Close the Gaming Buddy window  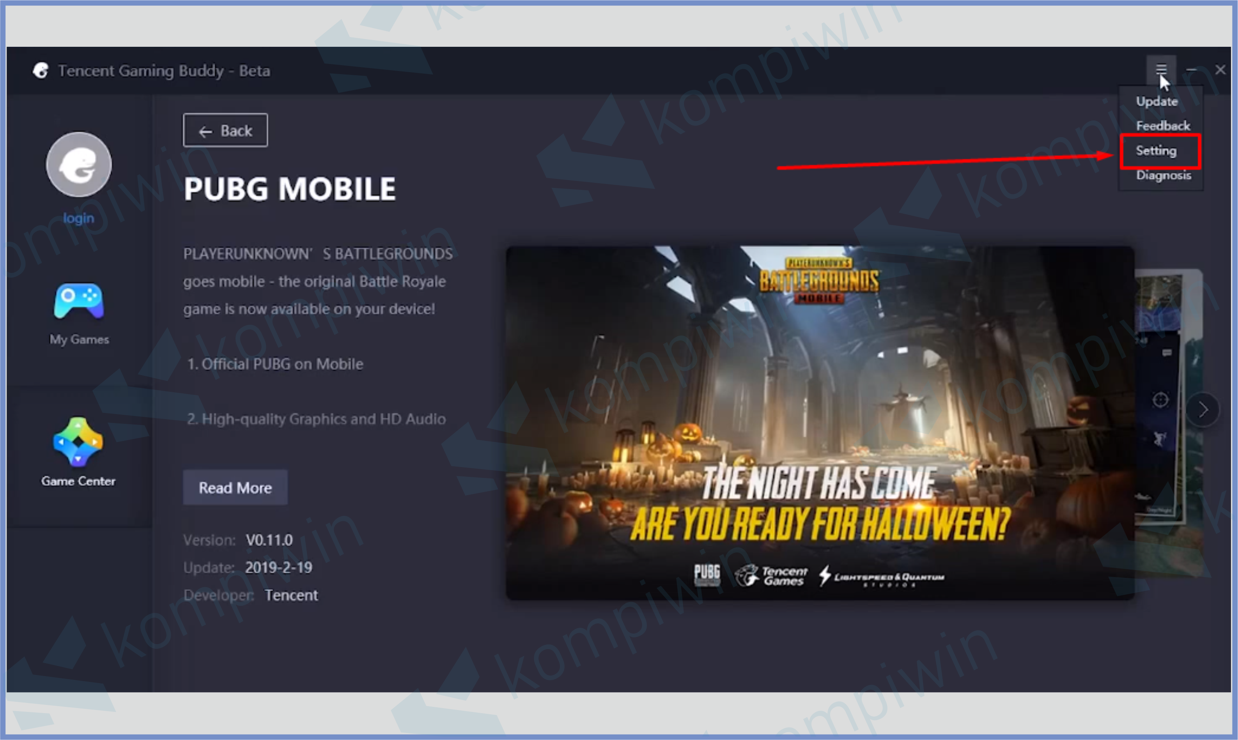point(1220,70)
